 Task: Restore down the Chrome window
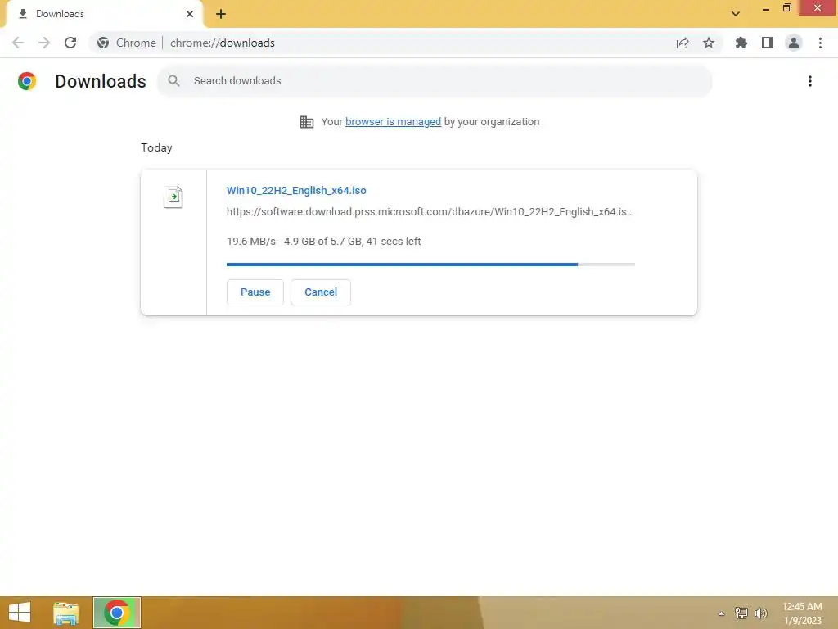pyautogui.click(x=786, y=8)
